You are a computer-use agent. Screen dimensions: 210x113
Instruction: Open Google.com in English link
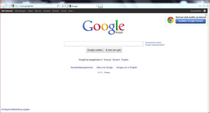tap(127, 68)
